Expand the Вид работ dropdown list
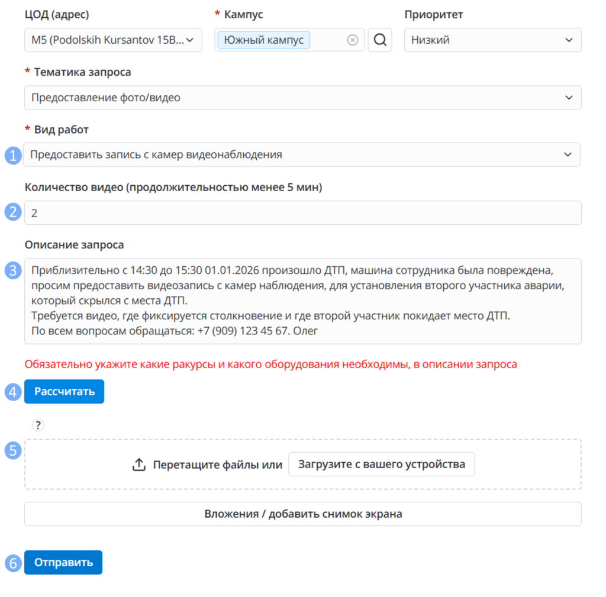The width and height of the screenshot is (606, 597). tap(301, 154)
